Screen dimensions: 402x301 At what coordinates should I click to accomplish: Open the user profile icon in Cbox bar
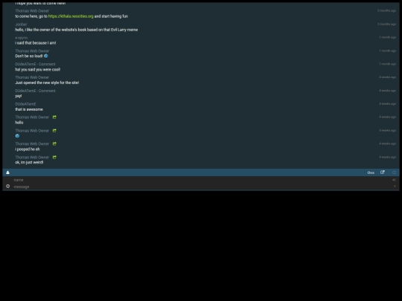point(7,172)
